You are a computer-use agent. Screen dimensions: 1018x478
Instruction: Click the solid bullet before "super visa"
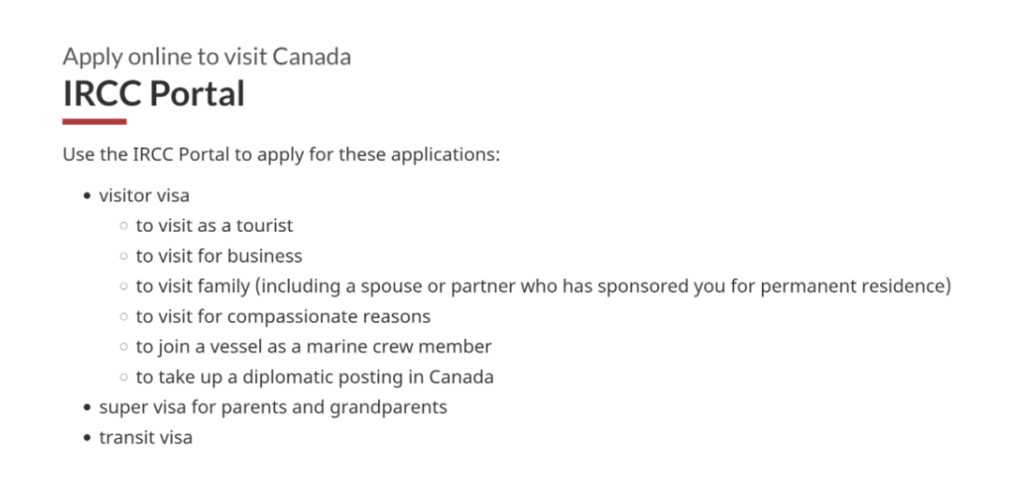pyautogui.click(x=87, y=408)
